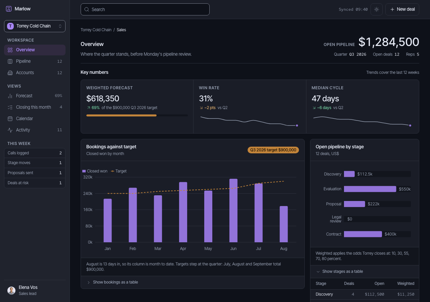This screenshot has width=430, height=302.
Task: Open the Overview nav item
Action: (x=35, y=50)
